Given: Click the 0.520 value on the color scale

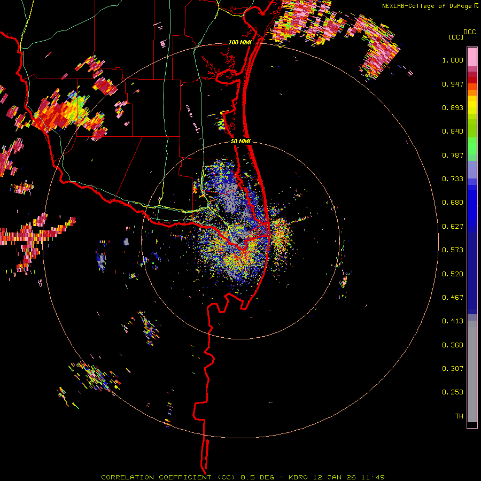Looking at the screenshot, I should (x=453, y=274).
